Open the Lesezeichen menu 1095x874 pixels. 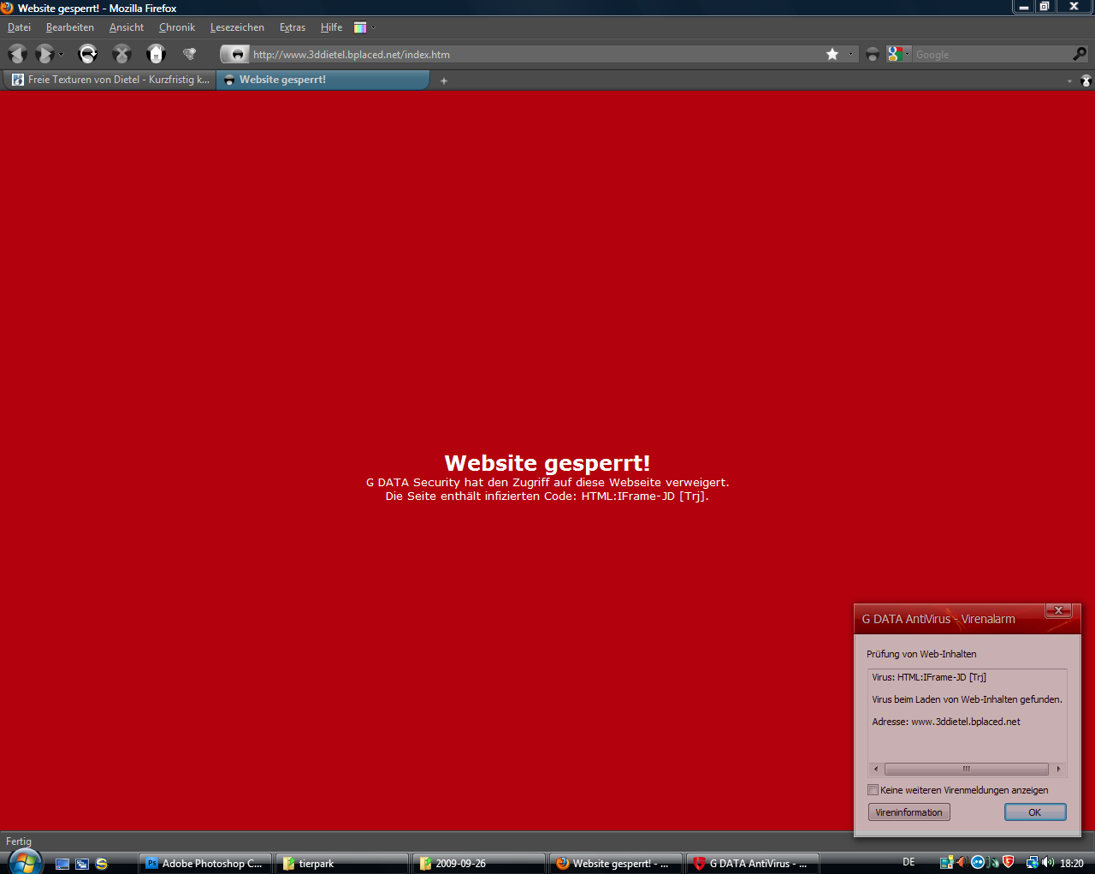coord(237,27)
